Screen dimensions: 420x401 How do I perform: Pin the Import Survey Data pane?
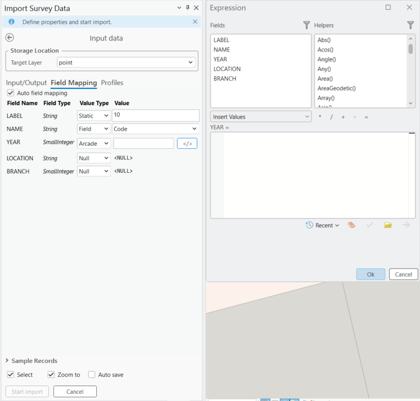[188, 8]
